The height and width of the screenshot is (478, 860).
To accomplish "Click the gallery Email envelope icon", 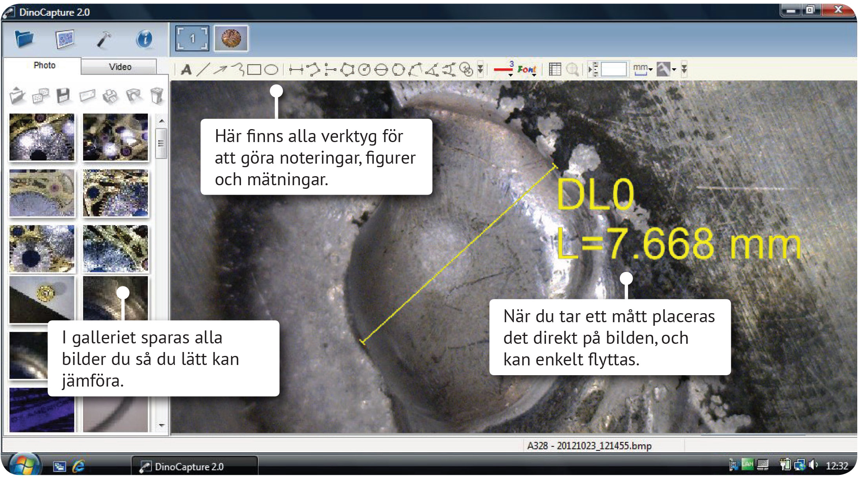I will click(x=87, y=95).
